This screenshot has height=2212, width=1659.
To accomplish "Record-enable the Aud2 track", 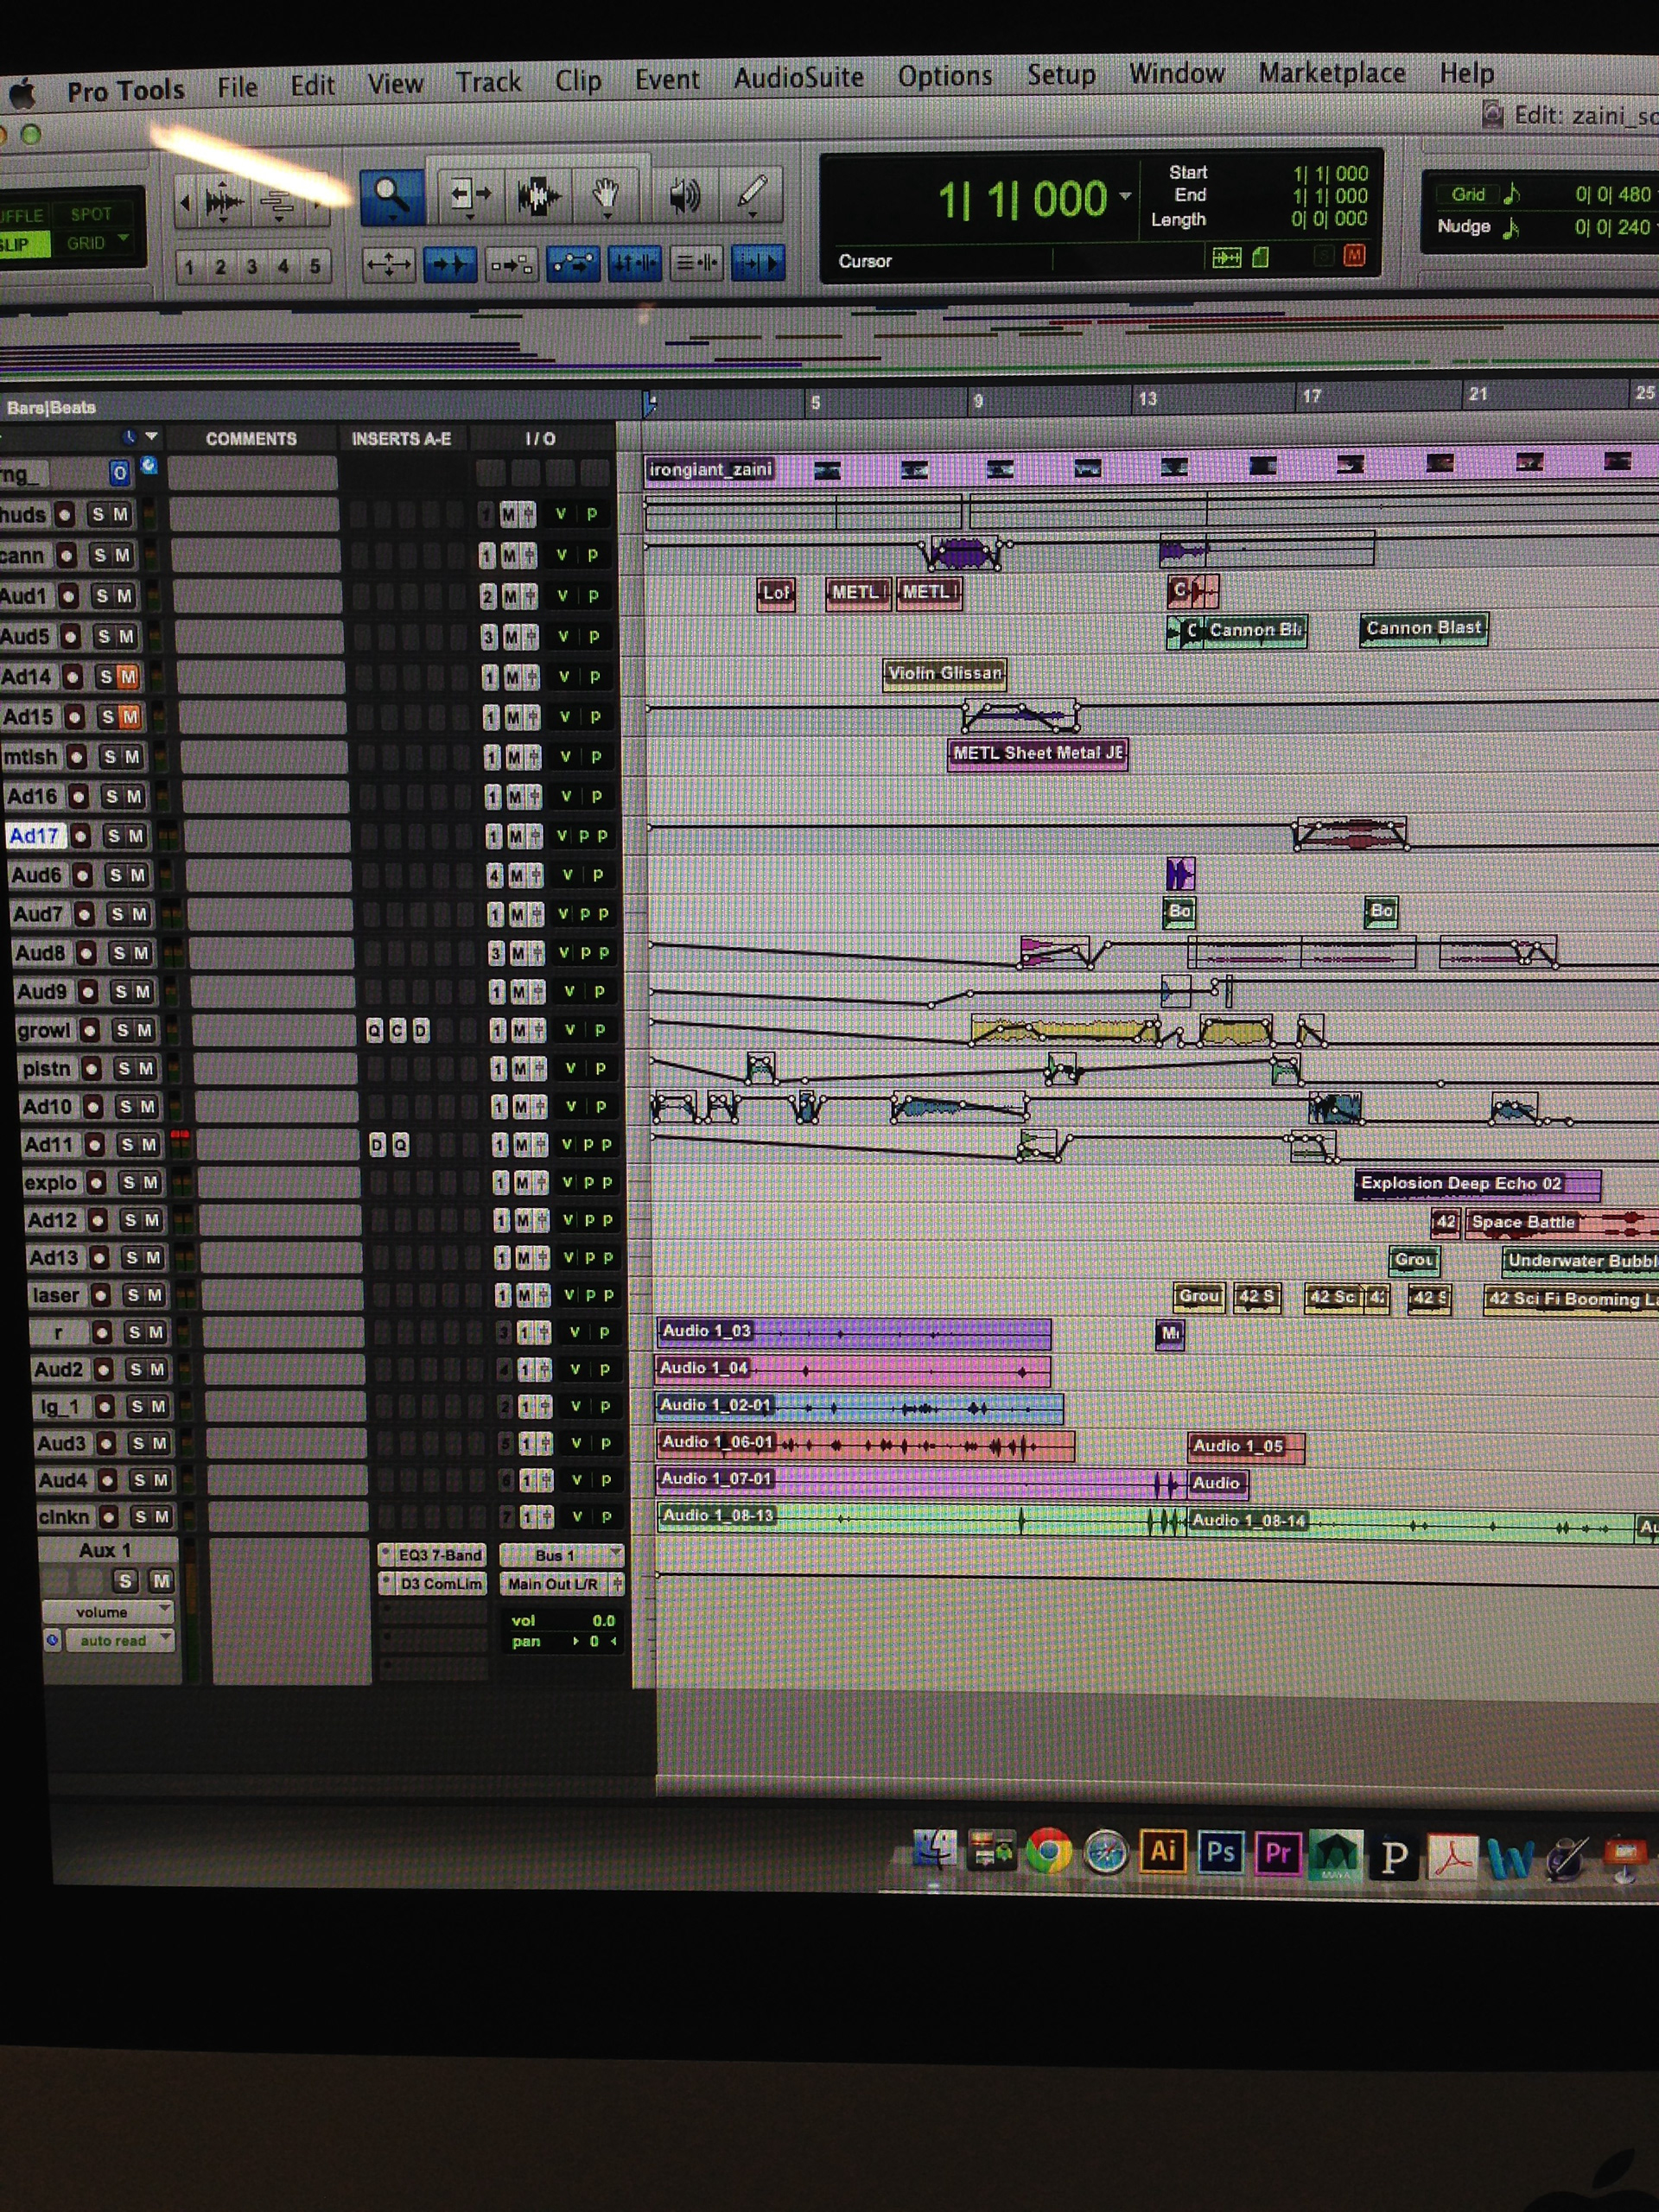I will [x=104, y=1369].
